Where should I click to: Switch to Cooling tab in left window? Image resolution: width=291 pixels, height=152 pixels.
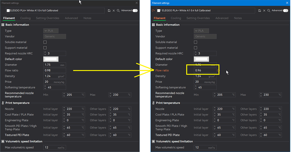pos(25,18)
